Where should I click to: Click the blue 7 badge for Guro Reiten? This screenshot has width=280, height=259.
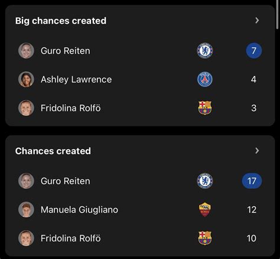coord(254,51)
